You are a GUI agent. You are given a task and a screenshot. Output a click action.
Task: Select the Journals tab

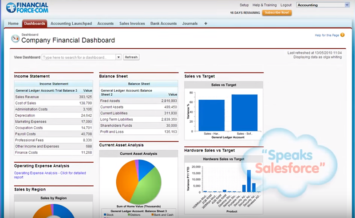pyautogui.click(x=190, y=23)
